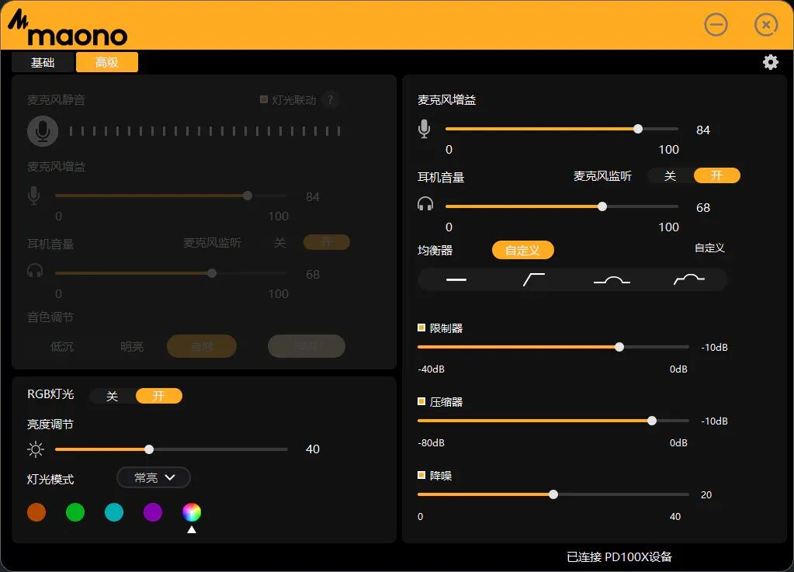This screenshot has width=794, height=572.
Task: Select the cyan light color swatch
Action: (x=114, y=512)
